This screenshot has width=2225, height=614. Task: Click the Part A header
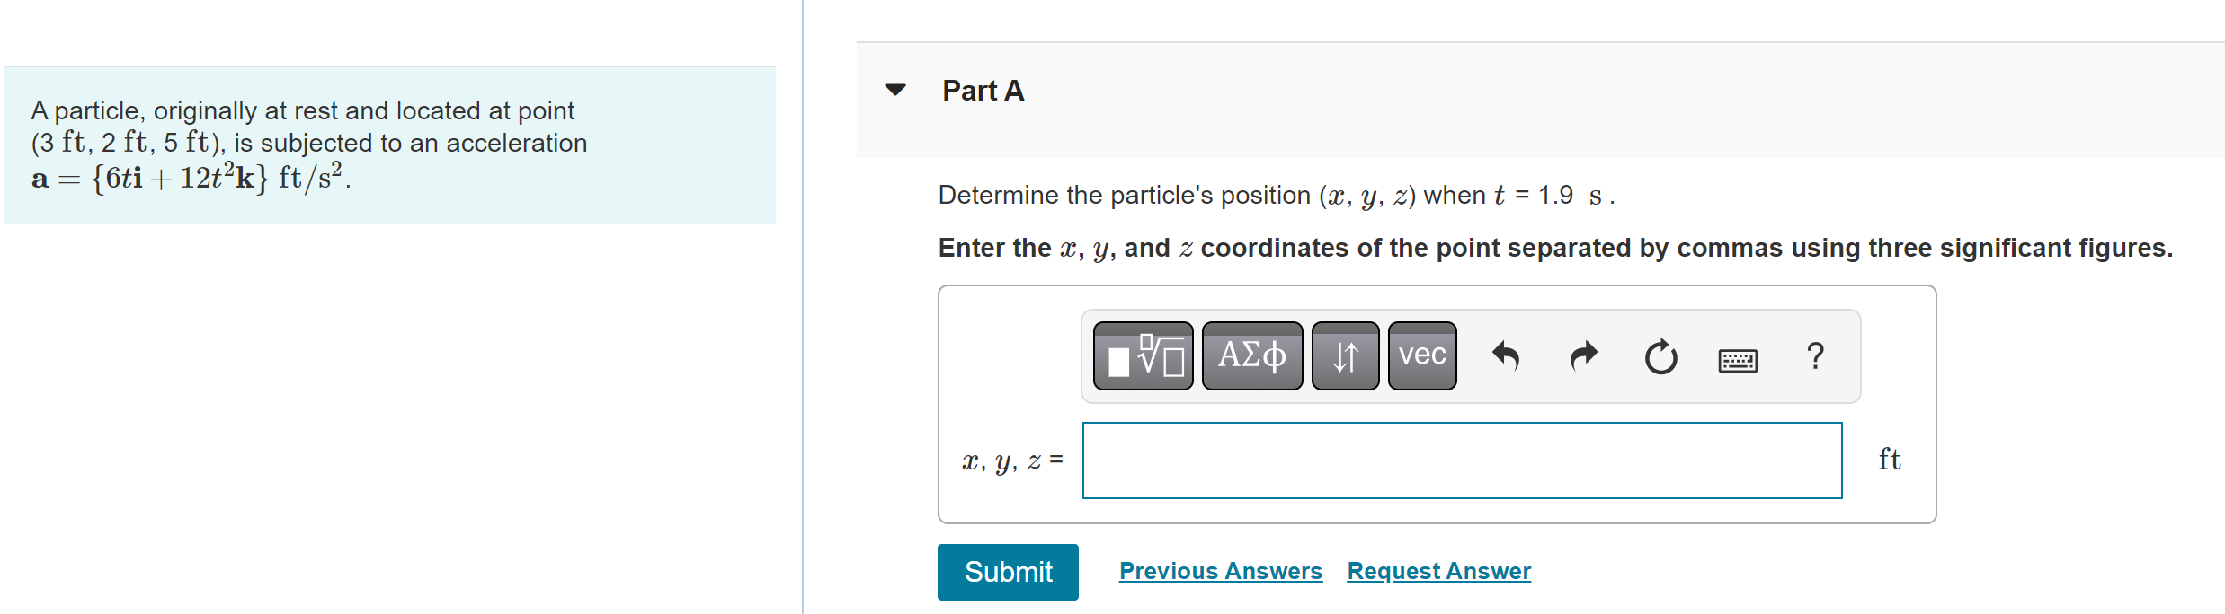pyautogui.click(x=983, y=90)
